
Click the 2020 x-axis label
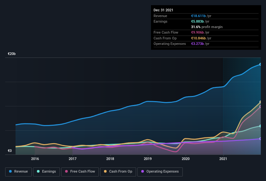[186, 159]
